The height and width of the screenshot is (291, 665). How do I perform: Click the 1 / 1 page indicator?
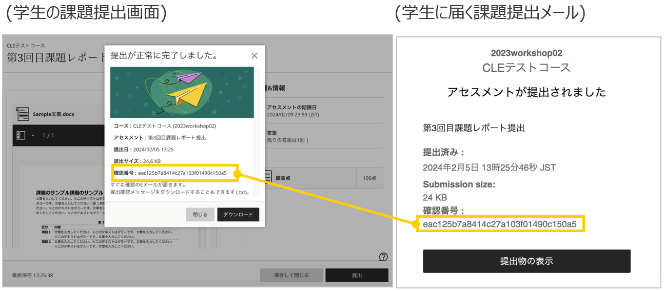click(x=48, y=136)
